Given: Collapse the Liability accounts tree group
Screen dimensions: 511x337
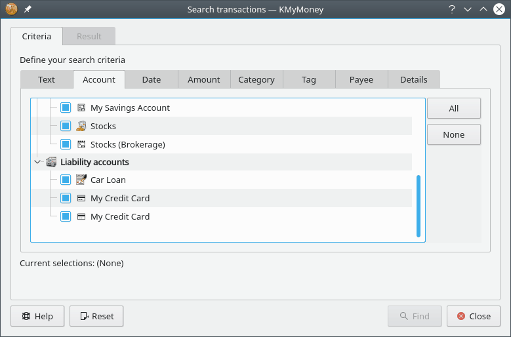Looking at the screenshot, I should pos(38,162).
